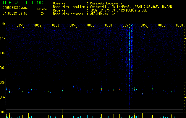Click the 0859 time marker

coord(162,25)
